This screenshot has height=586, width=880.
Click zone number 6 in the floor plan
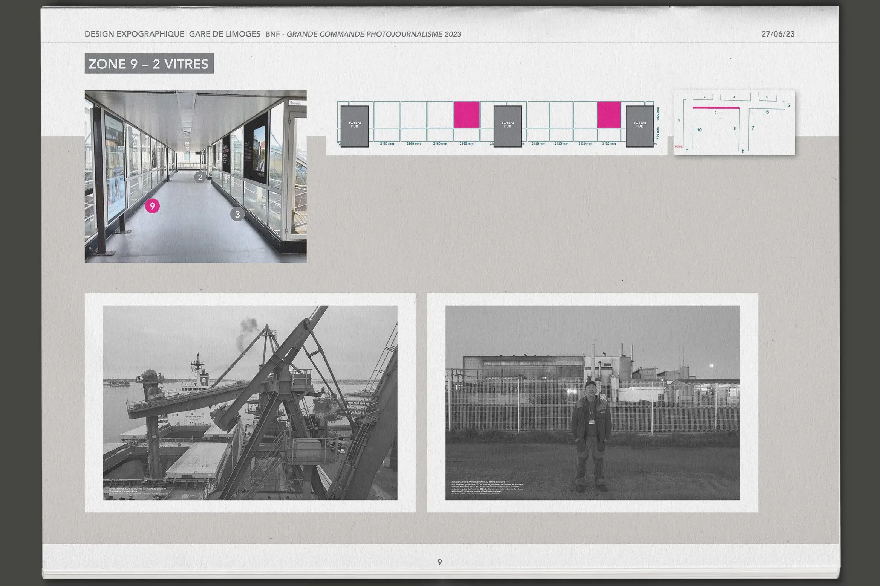(767, 112)
